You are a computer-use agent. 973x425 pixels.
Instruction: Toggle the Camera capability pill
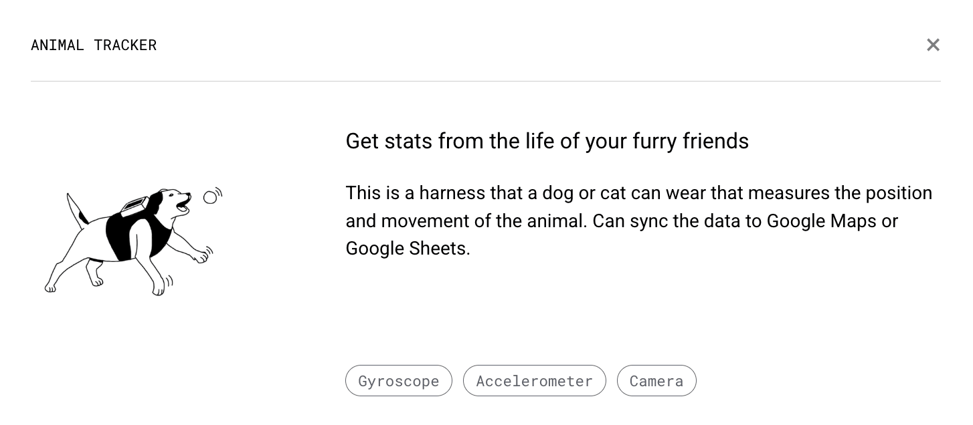coord(656,380)
